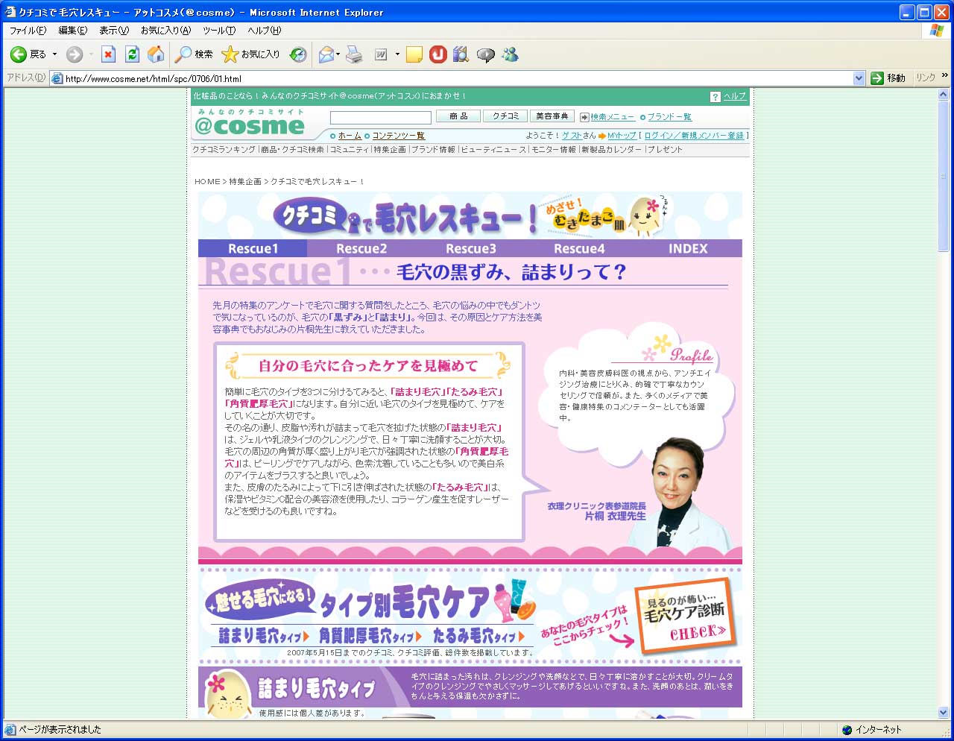954x741 pixels.
Task: Jump to 角質肥厚毛穴タイプ section link
Action: [x=370, y=636]
